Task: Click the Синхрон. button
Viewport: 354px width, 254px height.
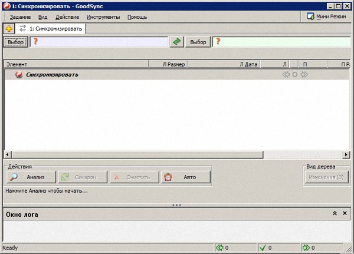Action: [x=83, y=177]
